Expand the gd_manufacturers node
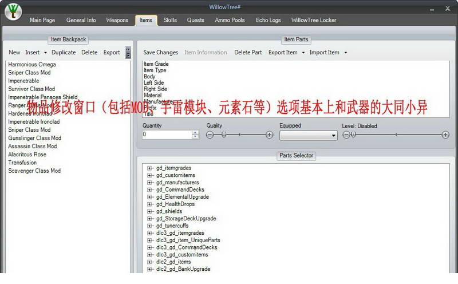This screenshot has width=458, height=284. [x=149, y=183]
